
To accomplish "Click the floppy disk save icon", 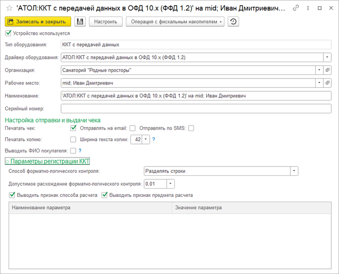I will click(x=80, y=21).
